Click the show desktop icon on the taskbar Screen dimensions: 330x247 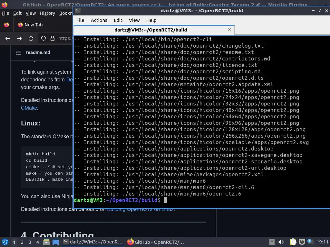[x=56, y=242]
